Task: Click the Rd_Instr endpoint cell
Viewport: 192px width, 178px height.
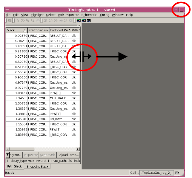Action: (60, 119)
